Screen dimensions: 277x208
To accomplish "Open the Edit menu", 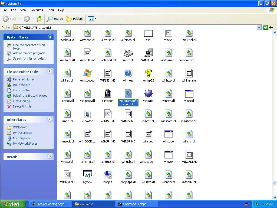I will coord(14,10).
